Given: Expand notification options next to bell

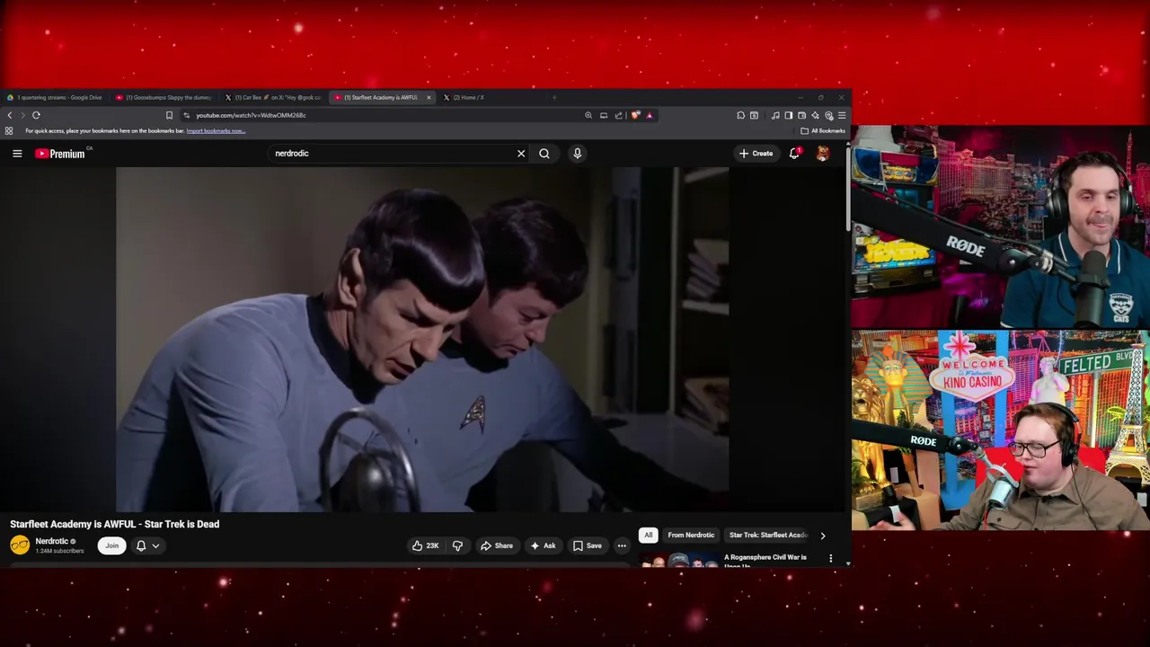Looking at the screenshot, I should pyautogui.click(x=155, y=545).
